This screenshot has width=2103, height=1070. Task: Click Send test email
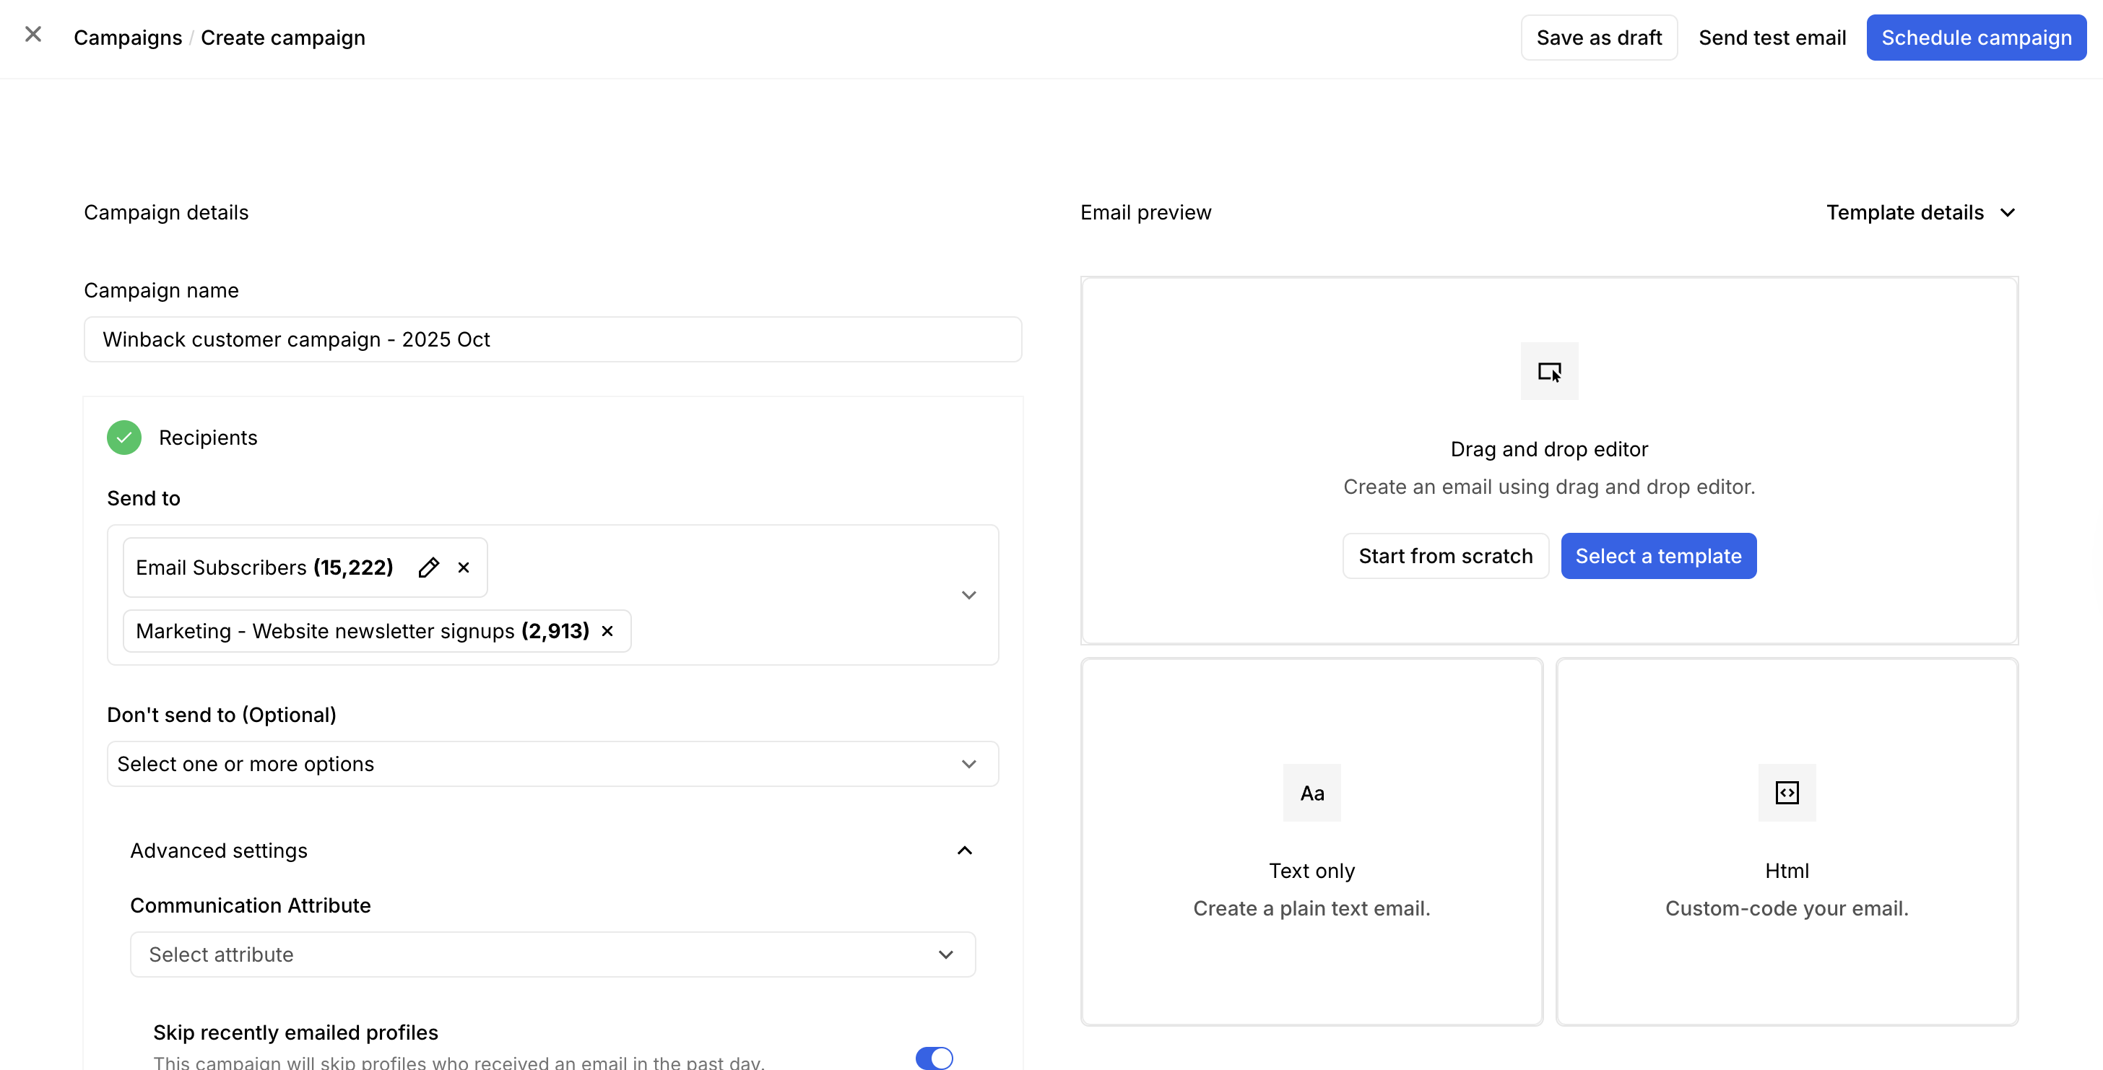tap(1772, 38)
